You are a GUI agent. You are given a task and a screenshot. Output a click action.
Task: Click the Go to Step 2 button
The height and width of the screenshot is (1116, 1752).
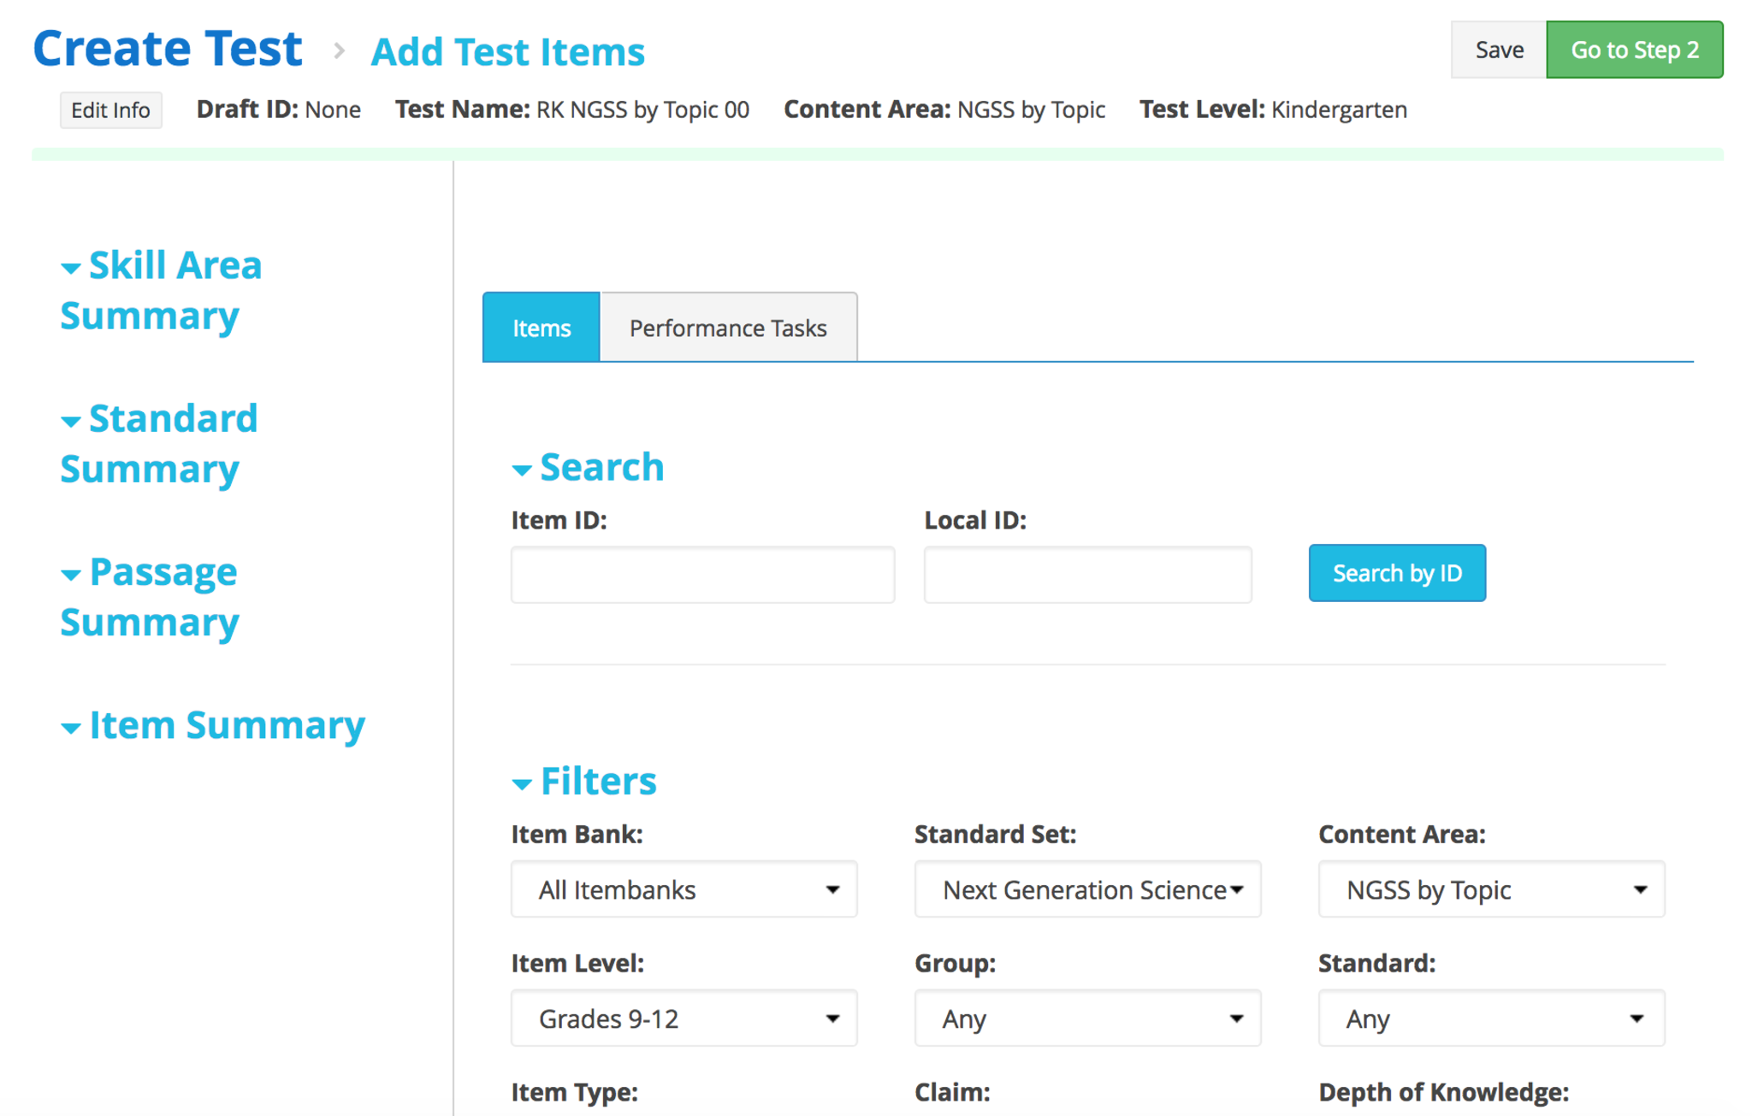[x=1634, y=50]
